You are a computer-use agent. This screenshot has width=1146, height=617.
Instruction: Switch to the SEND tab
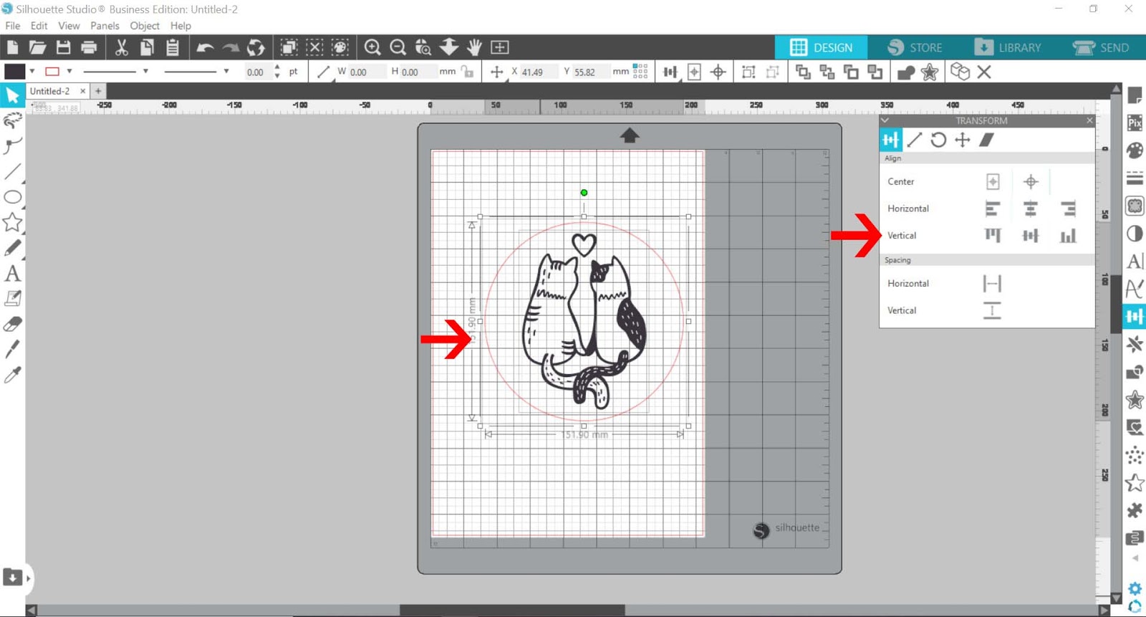(x=1101, y=47)
